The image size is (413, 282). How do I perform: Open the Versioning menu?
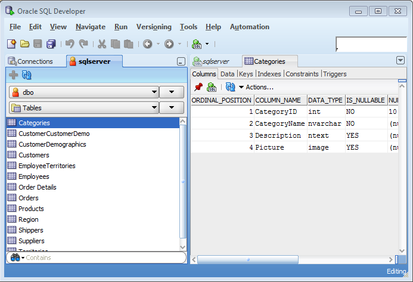pos(154,27)
